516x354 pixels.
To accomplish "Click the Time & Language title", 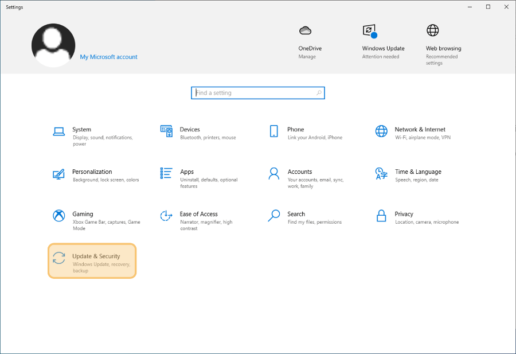I will pyautogui.click(x=419, y=172).
